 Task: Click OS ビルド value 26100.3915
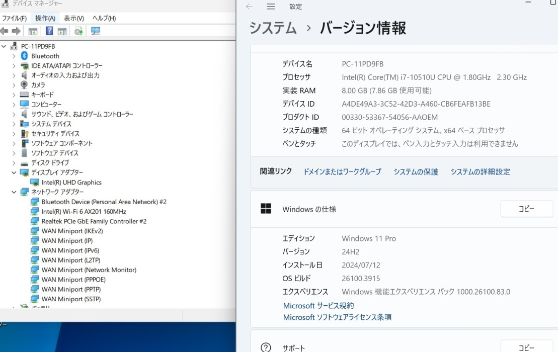pyautogui.click(x=361, y=279)
